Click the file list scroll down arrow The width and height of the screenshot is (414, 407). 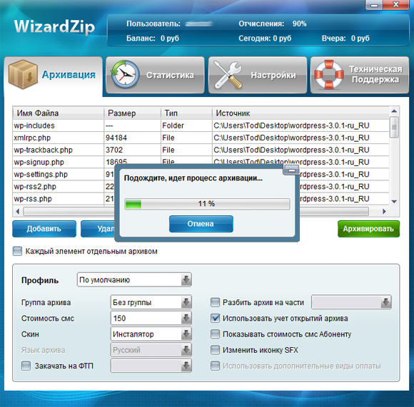click(x=394, y=202)
